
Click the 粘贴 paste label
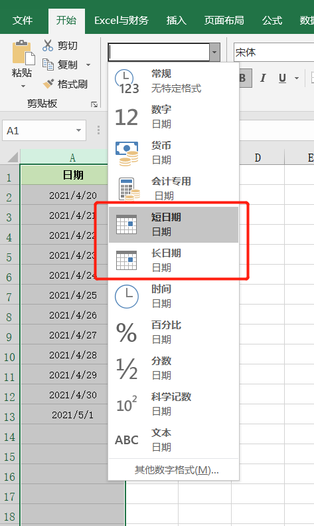(22, 72)
